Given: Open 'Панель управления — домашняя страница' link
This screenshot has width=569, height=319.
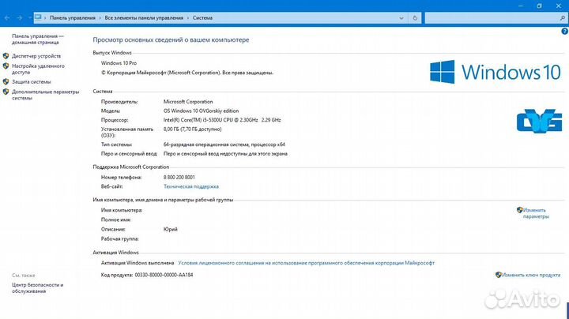Looking at the screenshot, I should pyautogui.click(x=38, y=39).
